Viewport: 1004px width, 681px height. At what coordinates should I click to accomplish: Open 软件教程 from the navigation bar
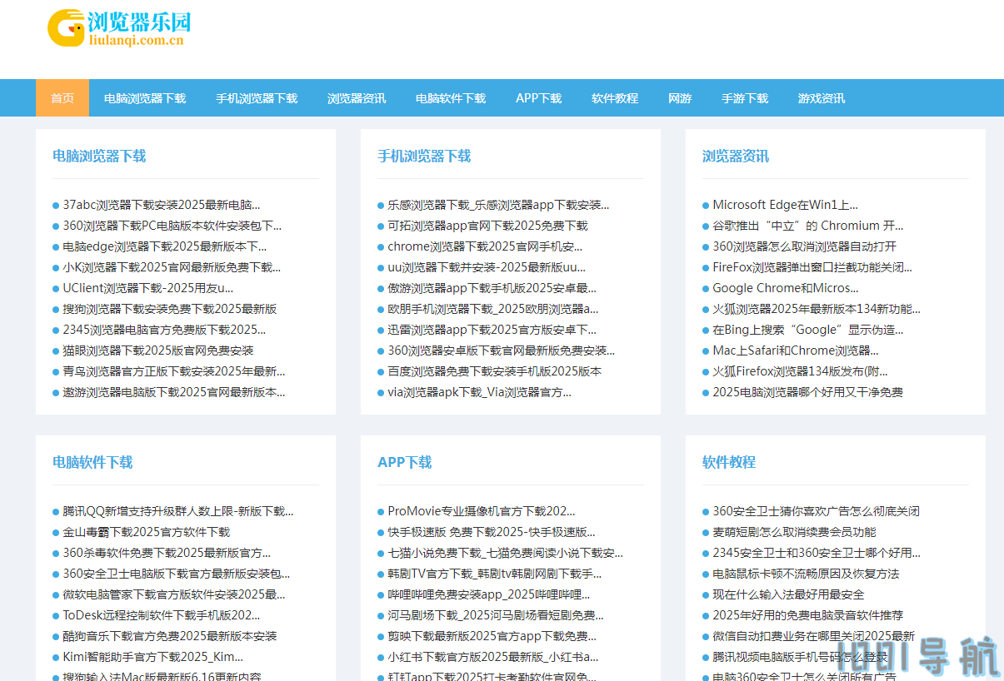click(615, 98)
